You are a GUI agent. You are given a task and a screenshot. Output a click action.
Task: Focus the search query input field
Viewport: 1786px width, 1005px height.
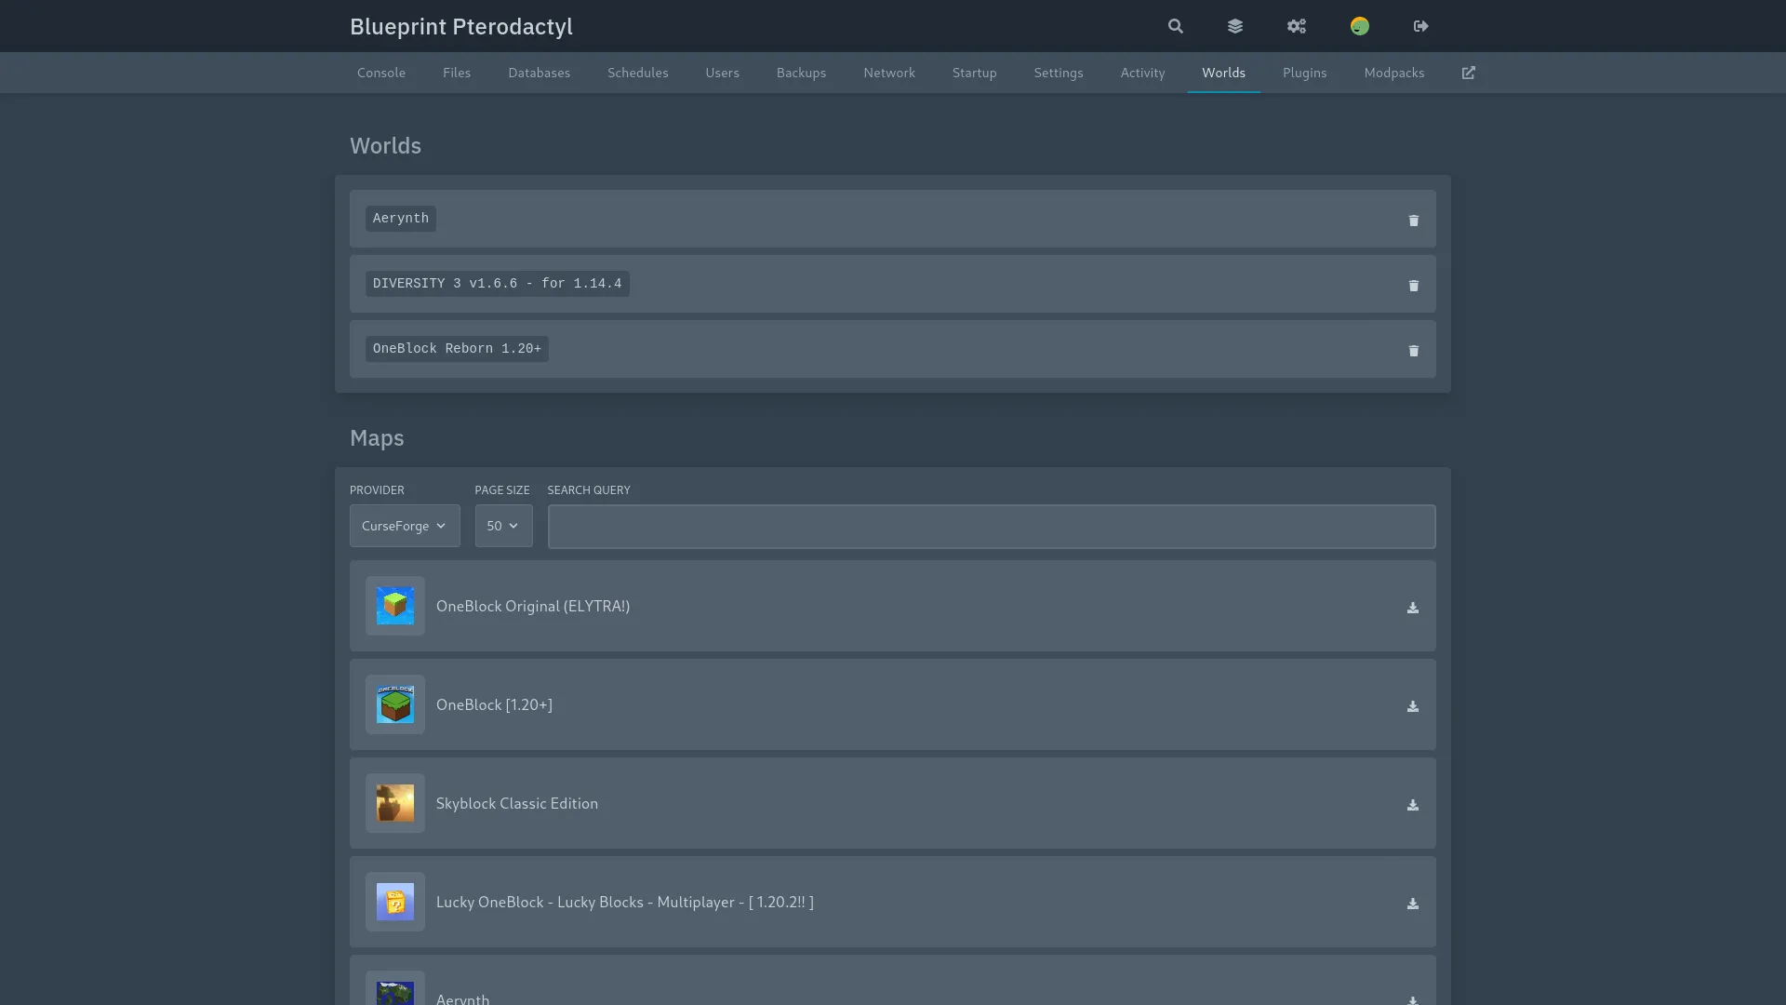click(x=991, y=527)
